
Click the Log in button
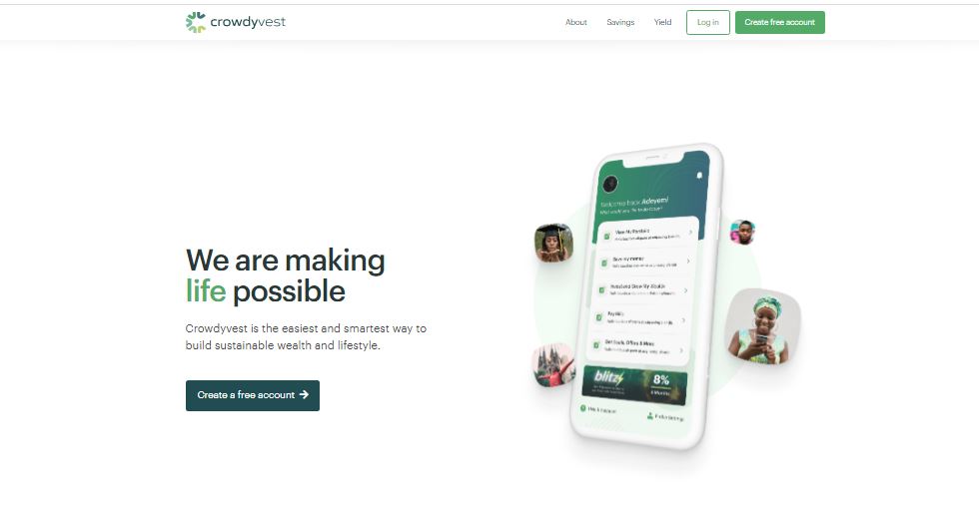click(708, 22)
